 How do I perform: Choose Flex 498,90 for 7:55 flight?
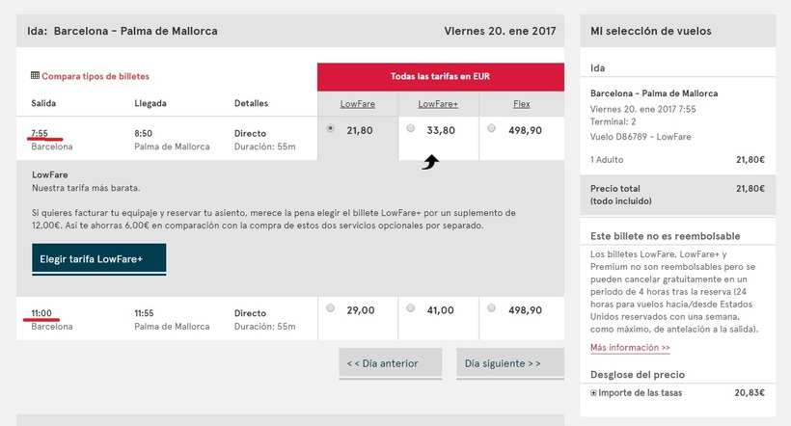click(x=492, y=128)
